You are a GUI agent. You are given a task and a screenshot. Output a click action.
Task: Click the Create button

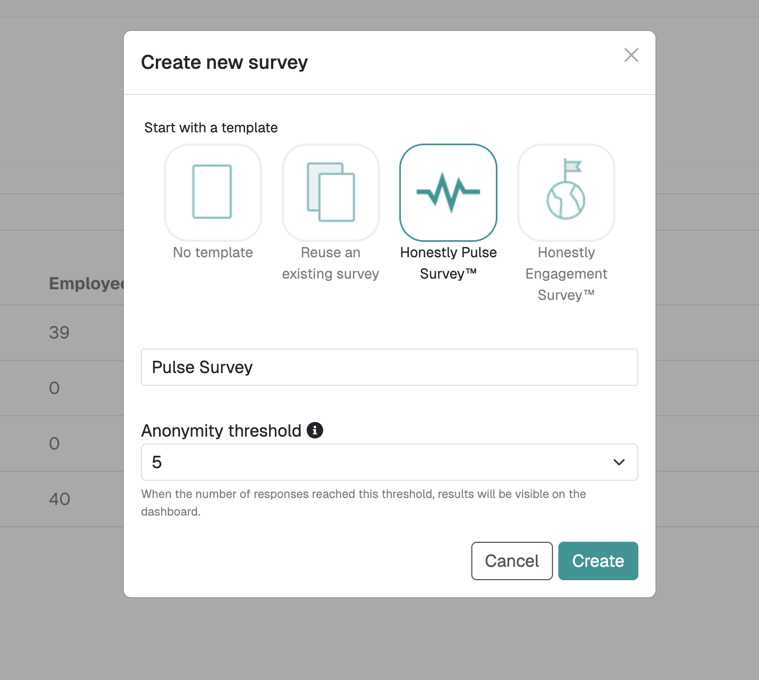pos(598,561)
